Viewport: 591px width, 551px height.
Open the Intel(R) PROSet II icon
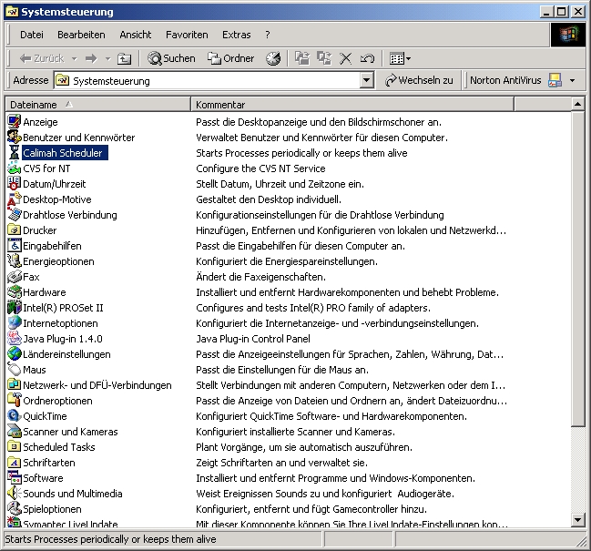(x=15, y=307)
